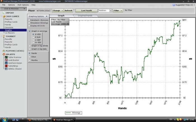The image size is (196, 122).
Task: Open Tourney Results item
Action: [8, 39]
